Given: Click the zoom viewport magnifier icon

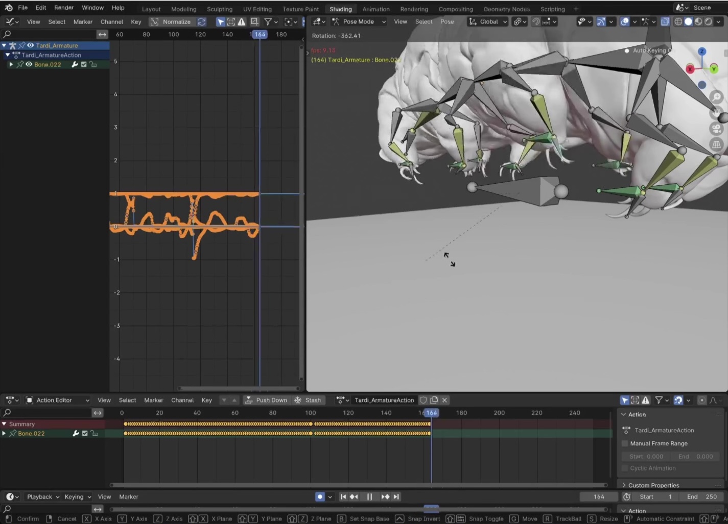Looking at the screenshot, I should 717,97.
